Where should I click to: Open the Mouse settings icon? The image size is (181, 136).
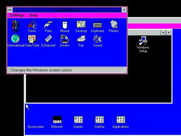tap(65, 25)
